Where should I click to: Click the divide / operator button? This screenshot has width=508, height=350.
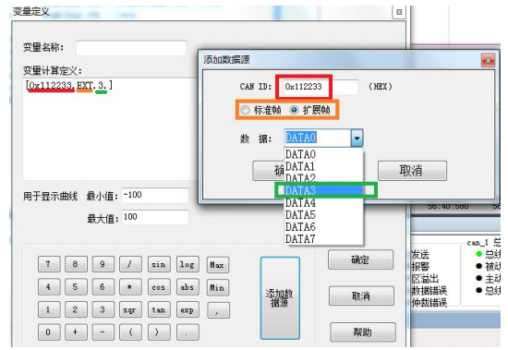pos(130,264)
